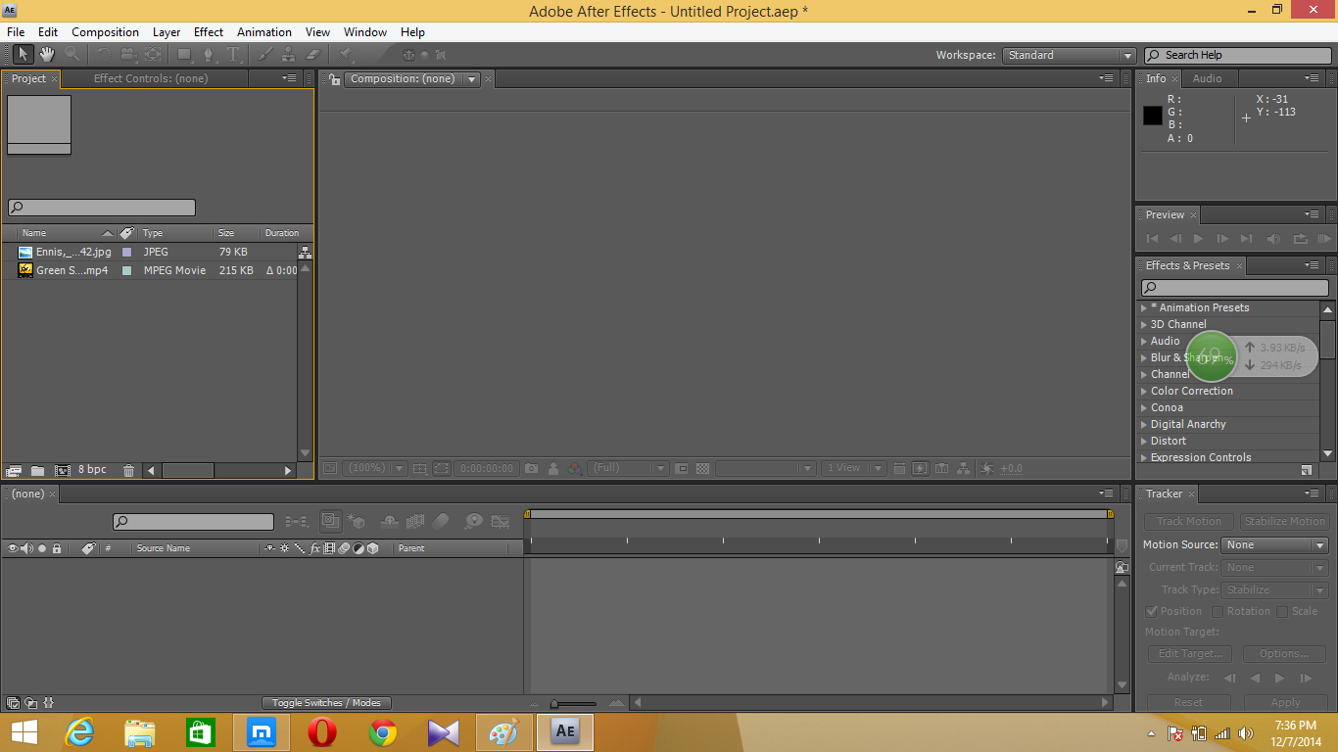Activate the Clone Stamp tool

click(x=289, y=54)
